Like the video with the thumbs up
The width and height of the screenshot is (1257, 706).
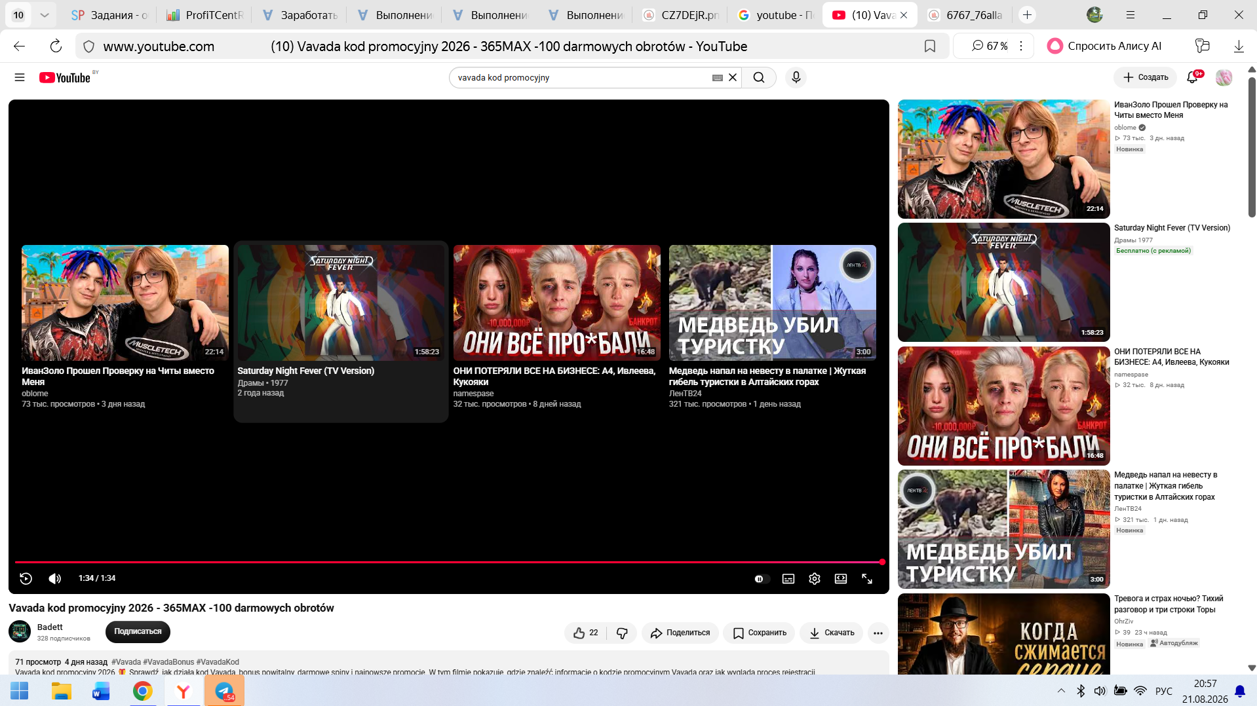pos(585,633)
